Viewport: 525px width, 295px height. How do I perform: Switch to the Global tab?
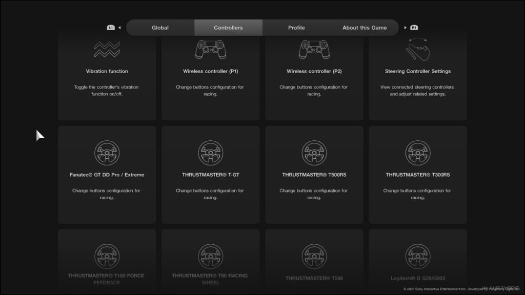pyautogui.click(x=160, y=28)
